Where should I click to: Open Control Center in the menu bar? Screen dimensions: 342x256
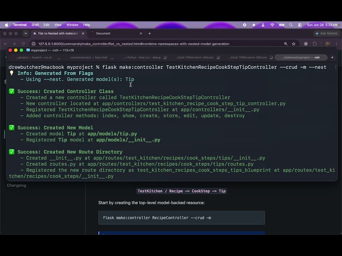300,25
